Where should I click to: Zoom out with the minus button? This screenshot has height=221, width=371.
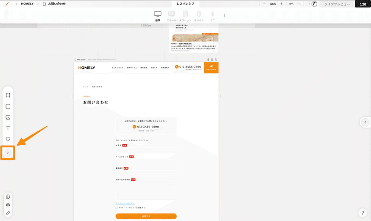pos(264,4)
